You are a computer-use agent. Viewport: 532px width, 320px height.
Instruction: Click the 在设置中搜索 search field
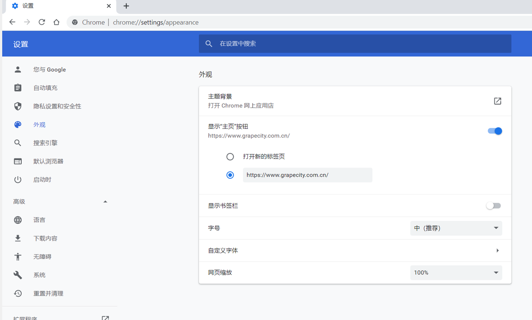[x=310, y=43]
